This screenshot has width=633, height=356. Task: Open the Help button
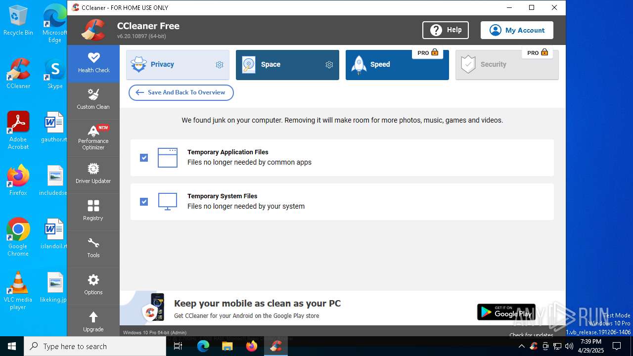(x=446, y=30)
